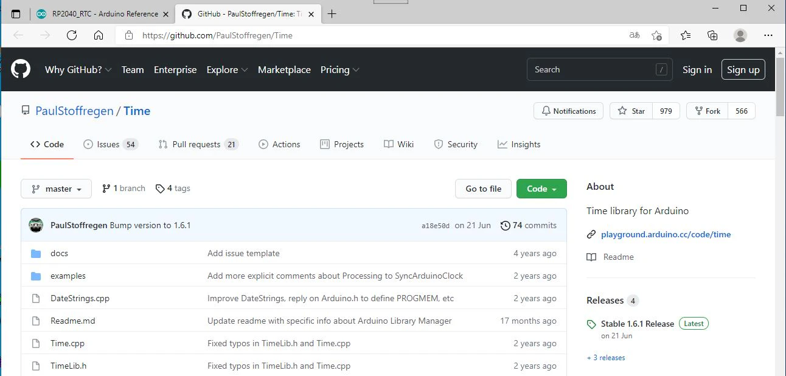Add this page to favorites star icon
786x376 pixels.
point(656,35)
